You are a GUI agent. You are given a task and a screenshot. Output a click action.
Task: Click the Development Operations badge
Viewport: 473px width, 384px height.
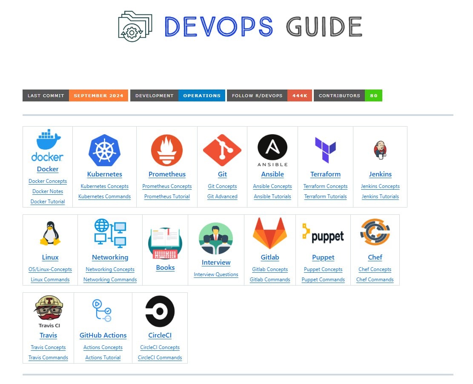click(178, 95)
